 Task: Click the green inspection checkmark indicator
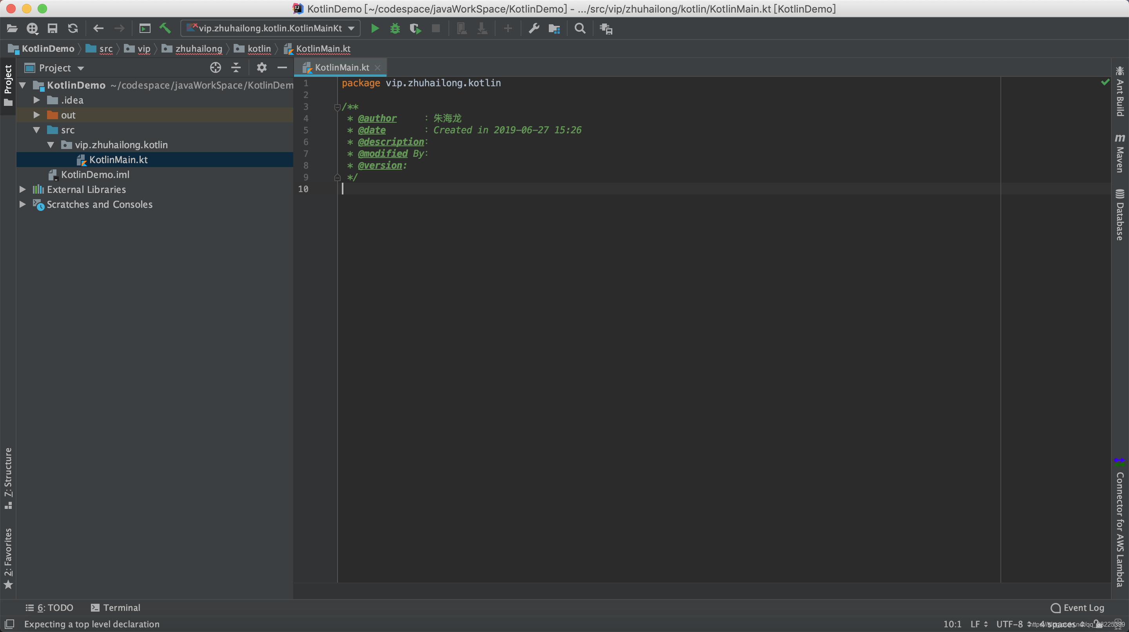pos(1105,82)
